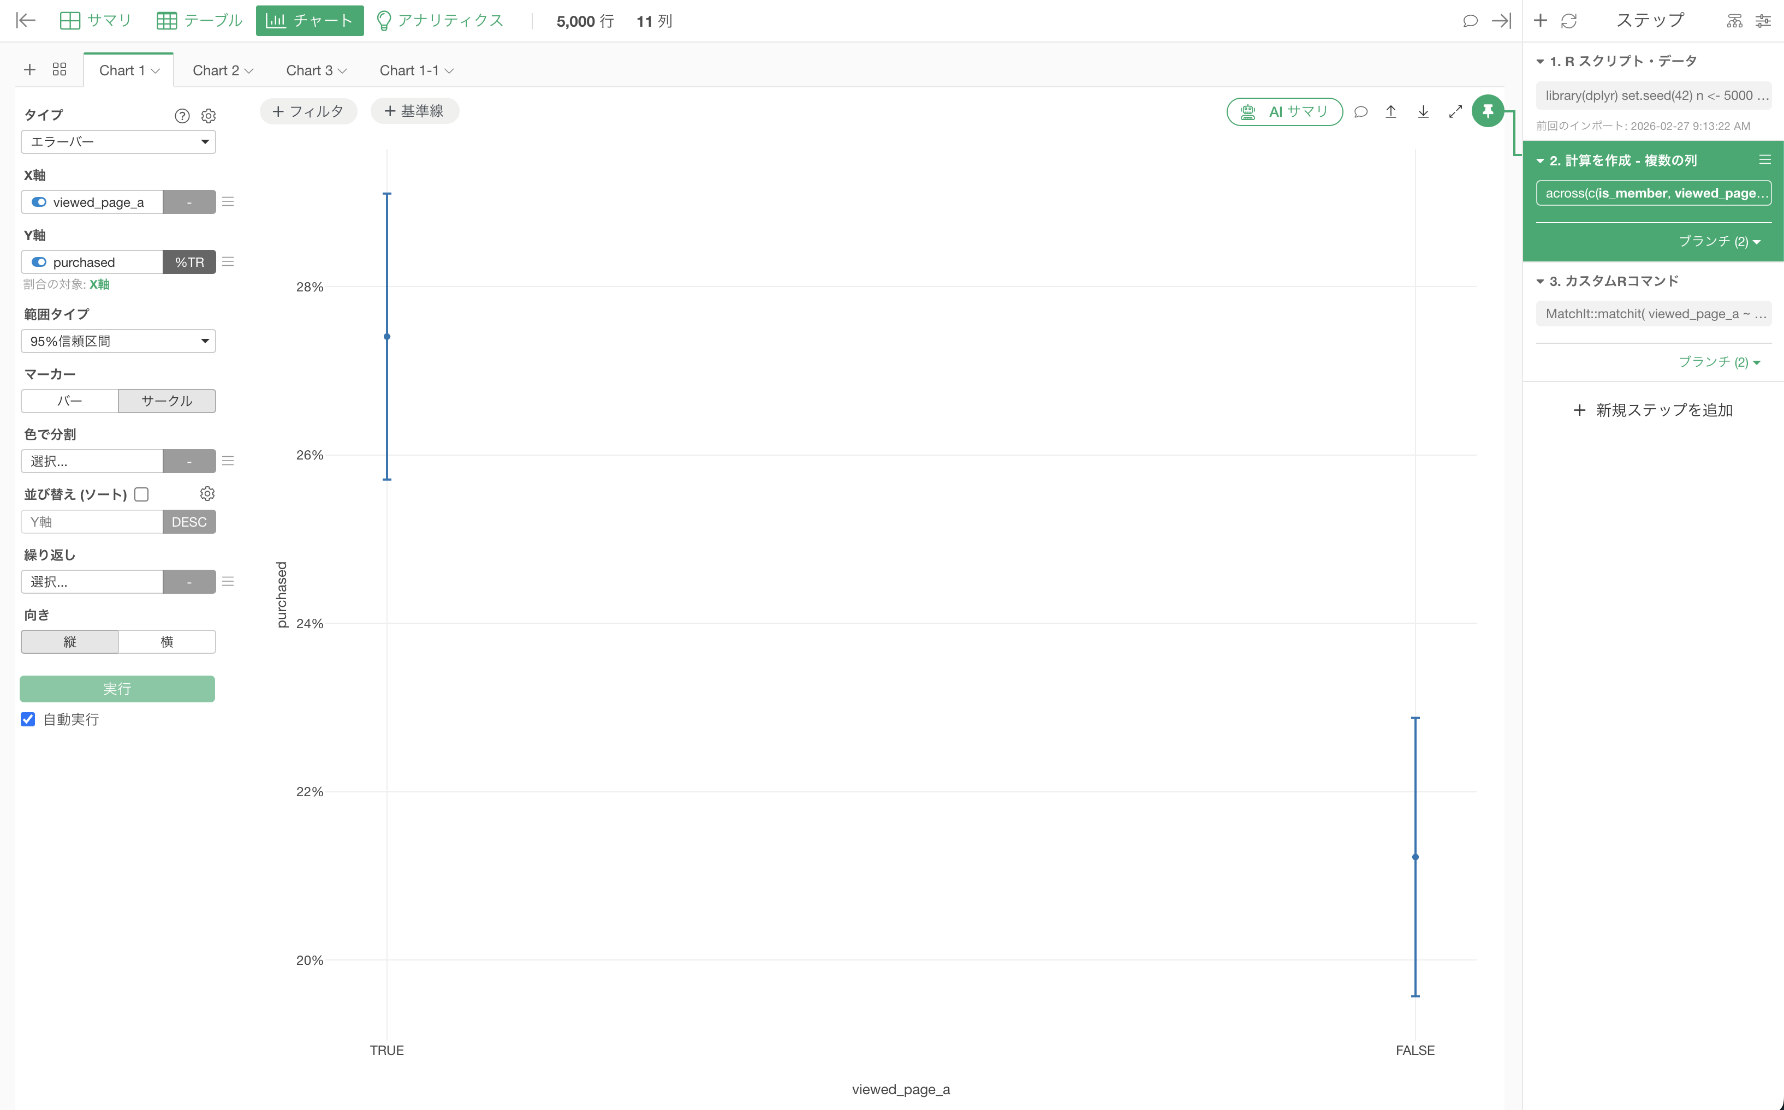This screenshot has width=1784, height=1110.
Task: Select the バー marker option
Action: [x=70, y=401]
